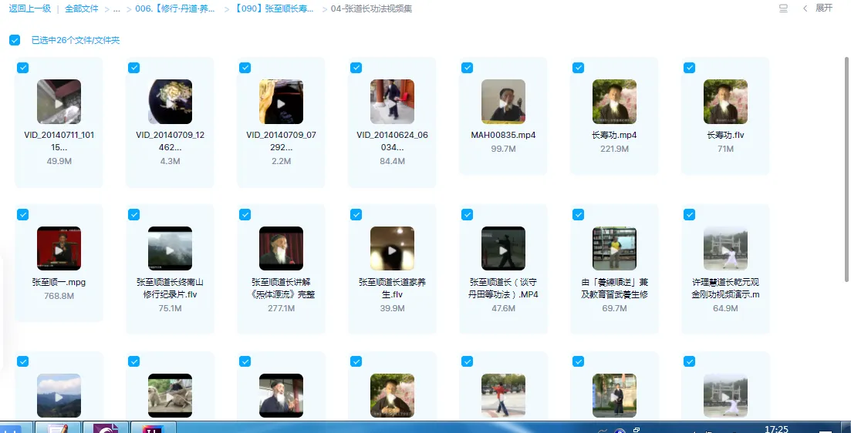Navigate to 【090】张至顺长寿 breadcrumb folder
Screen dimensions: 851x433
pos(272,8)
